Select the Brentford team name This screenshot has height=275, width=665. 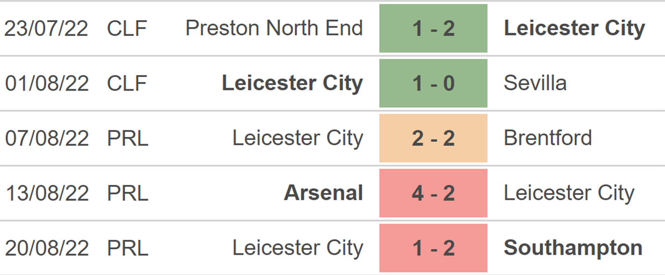tap(548, 138)
